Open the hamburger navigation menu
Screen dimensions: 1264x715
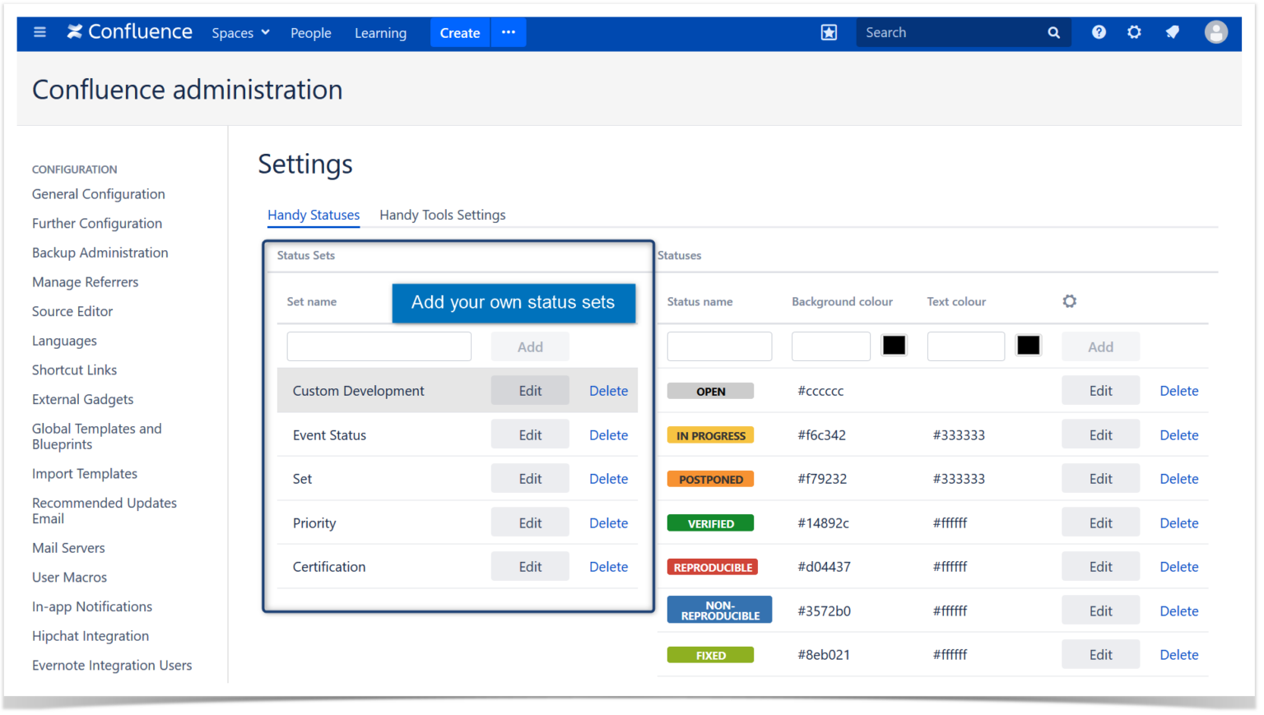[x=39, y=32]
